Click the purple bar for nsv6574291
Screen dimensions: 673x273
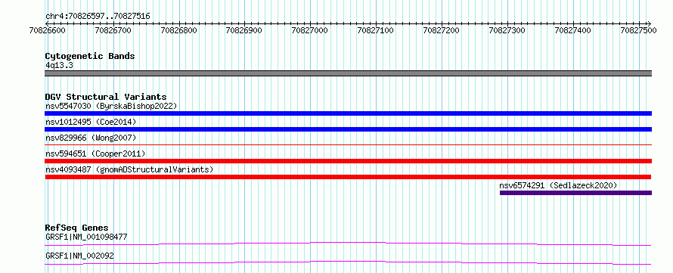[575, 193]
